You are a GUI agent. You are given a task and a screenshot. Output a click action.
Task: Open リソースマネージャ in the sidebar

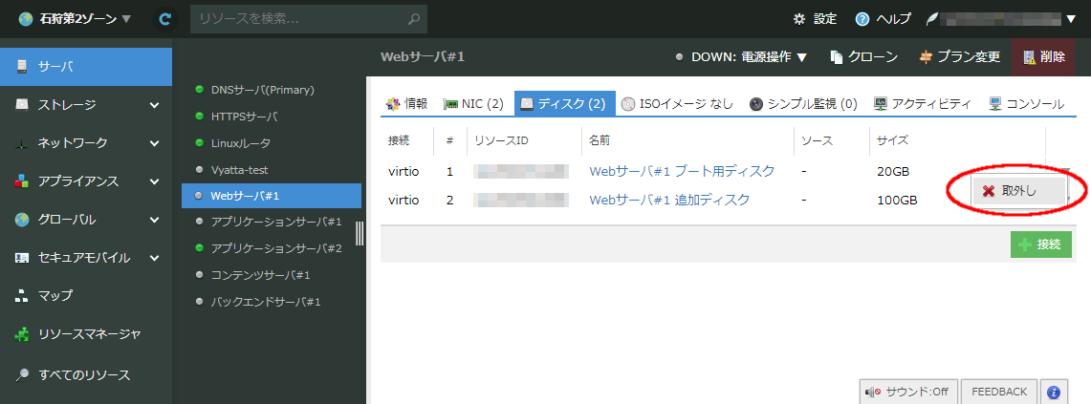tap(88, 333)
